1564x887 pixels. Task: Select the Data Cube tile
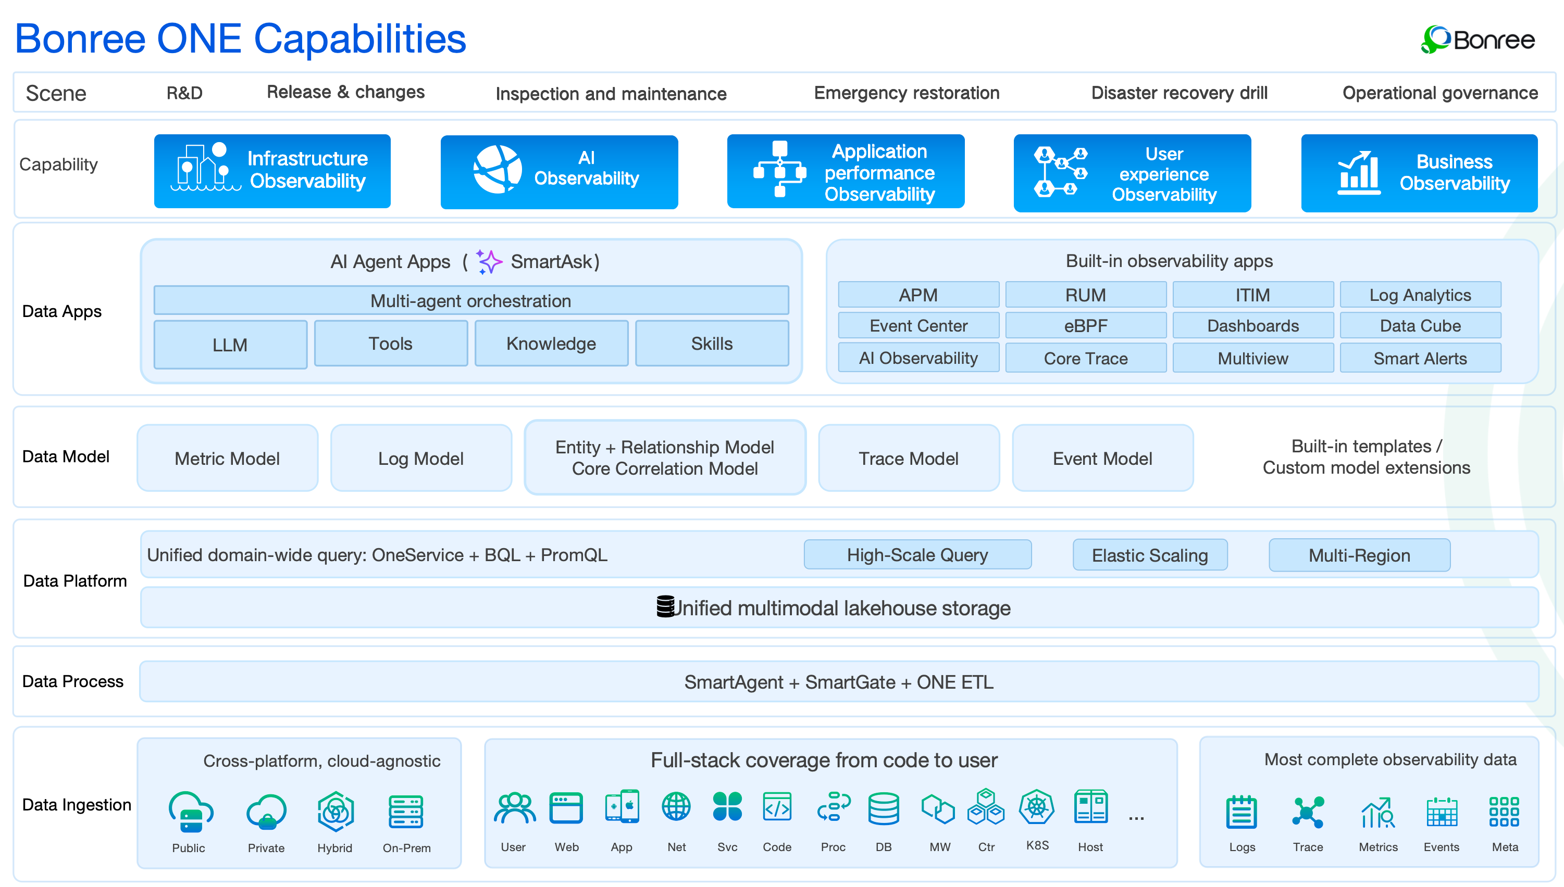coord(1421,325)
